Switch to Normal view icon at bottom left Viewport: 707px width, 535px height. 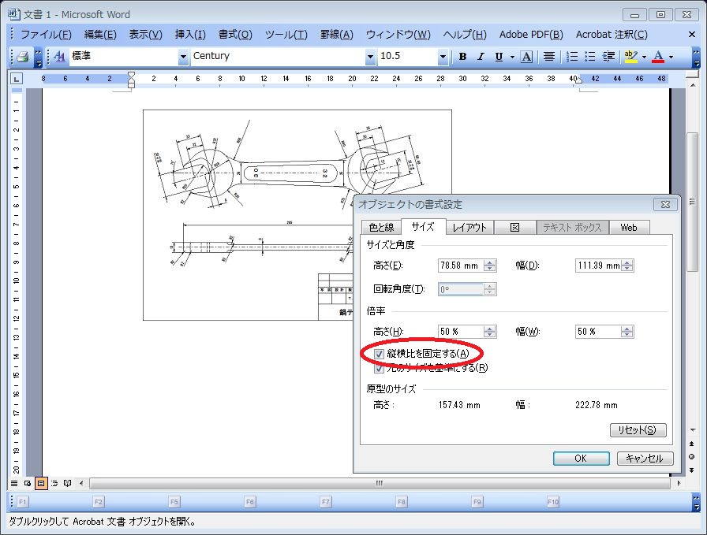tap(14, 483)
